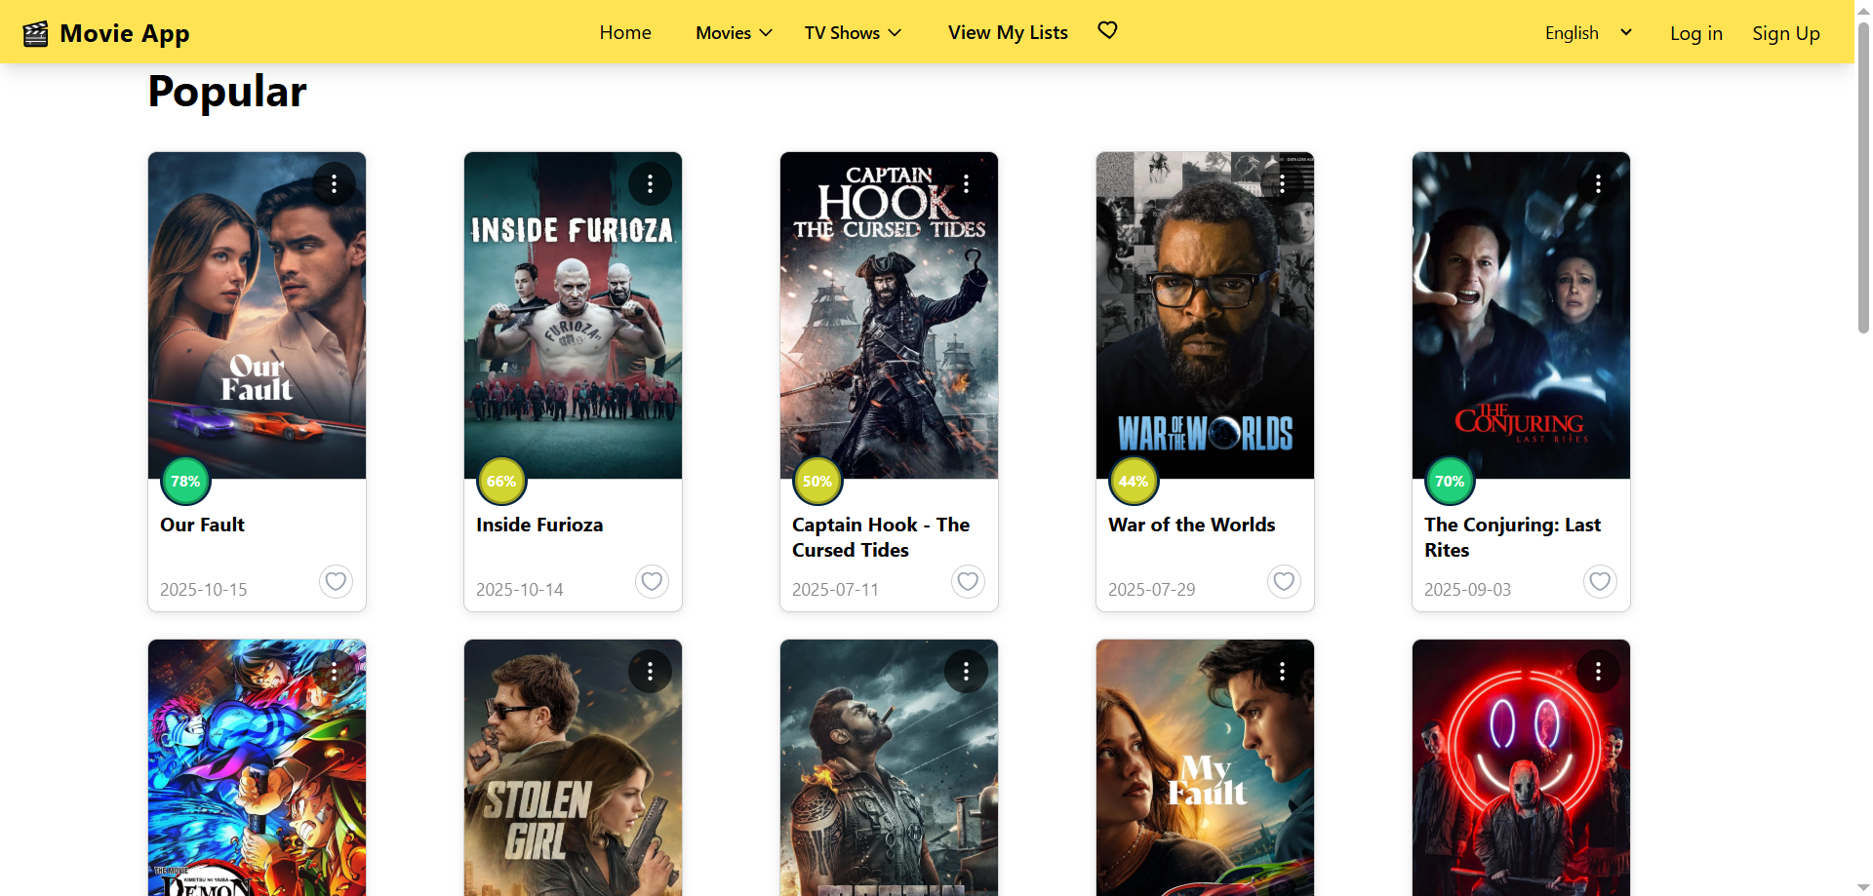Open three-dot menu on Captain Hook poster
The height and width of the screenshot is (896, 1873).
coord(966,183)
